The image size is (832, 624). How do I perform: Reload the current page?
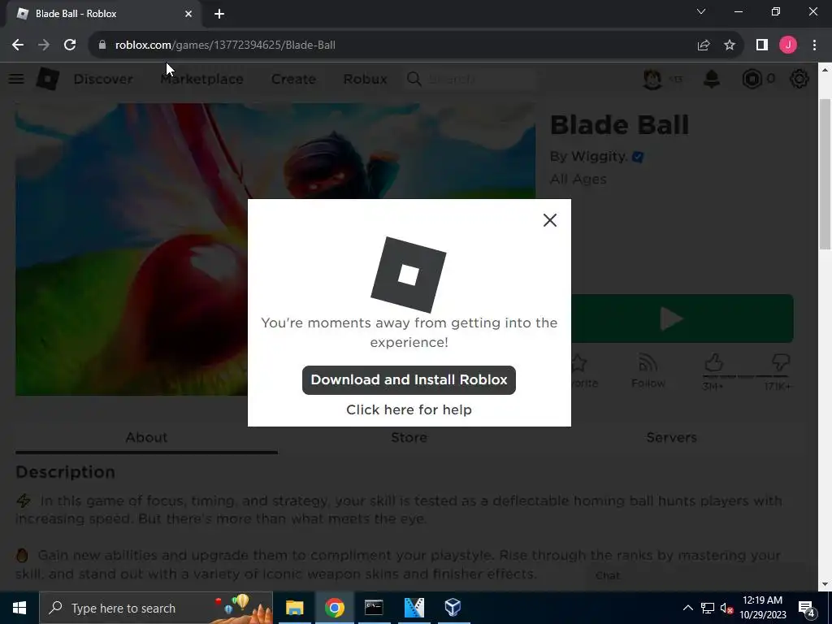(70, 45)
